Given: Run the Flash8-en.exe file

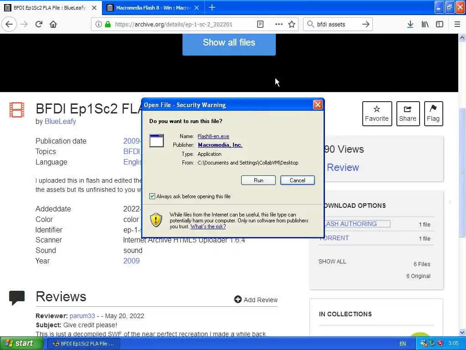Looking at the screenshot, I should (258, 180).
